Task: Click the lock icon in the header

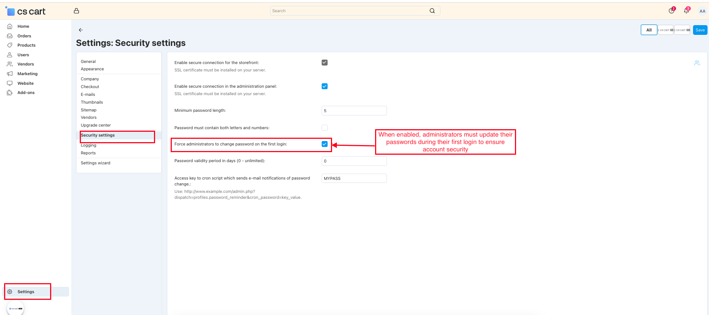Action: (76, 11)
